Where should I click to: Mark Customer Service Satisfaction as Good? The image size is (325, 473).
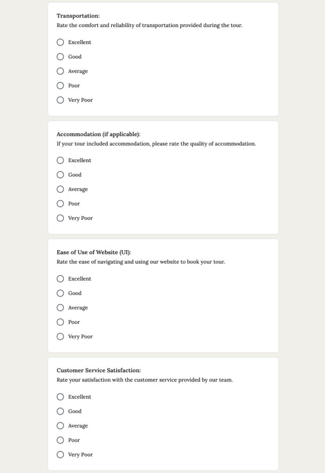(60, 411)
